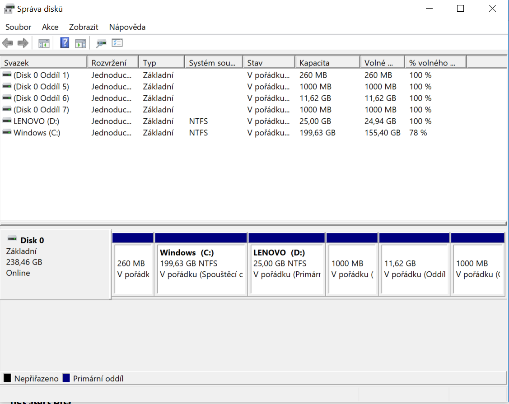509x404 pixels.
Task: Click the blue Primární oddíl legend swatch
Action: click(x=67, y=378)
